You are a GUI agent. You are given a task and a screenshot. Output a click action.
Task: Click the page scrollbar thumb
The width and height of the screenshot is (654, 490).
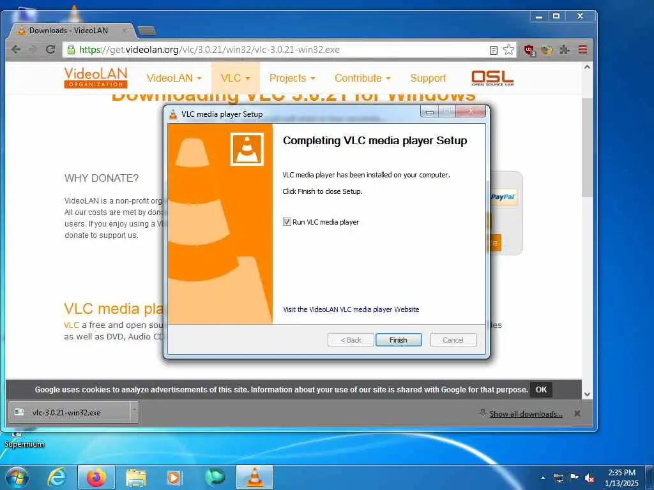(x=588, y=147)
